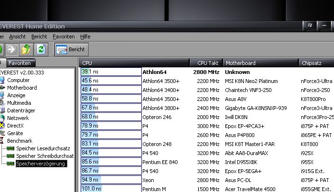The image size is (334, 192).
Task: Open the Bericht report wizard button
Action: pos(71,49)
